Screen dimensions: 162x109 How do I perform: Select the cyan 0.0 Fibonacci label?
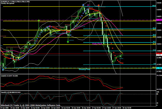pos(155,64)
